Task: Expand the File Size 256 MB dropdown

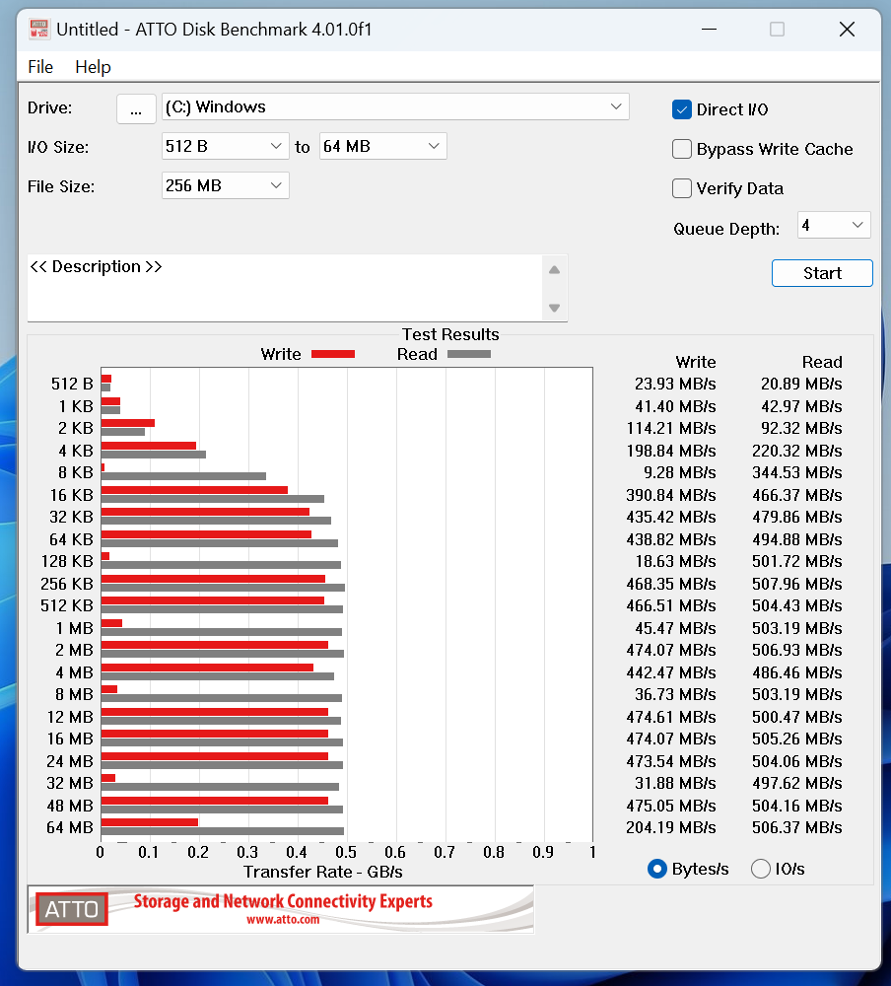Action: (x=225, y=185)
